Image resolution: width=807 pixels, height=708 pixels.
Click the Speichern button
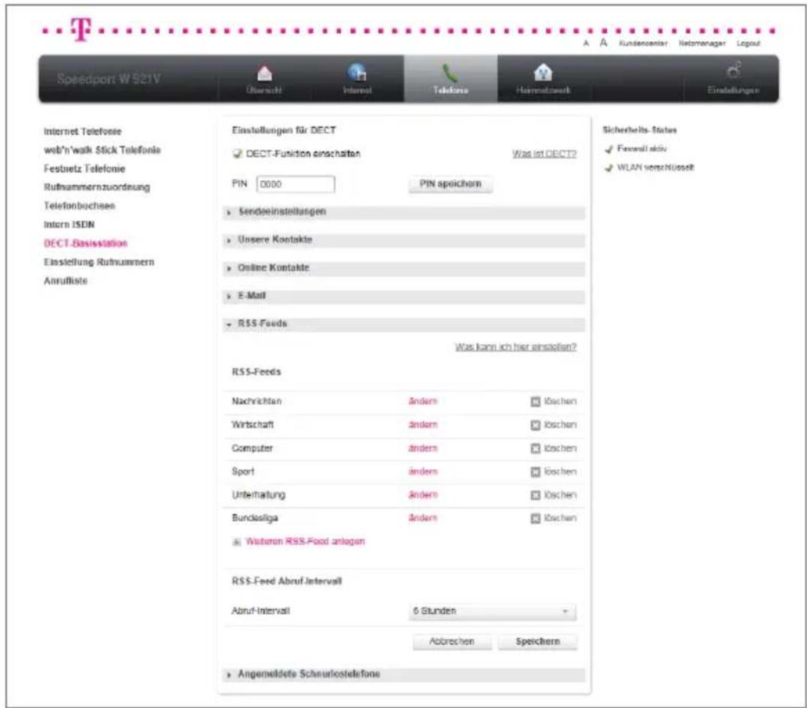click(x=538, y=641)
